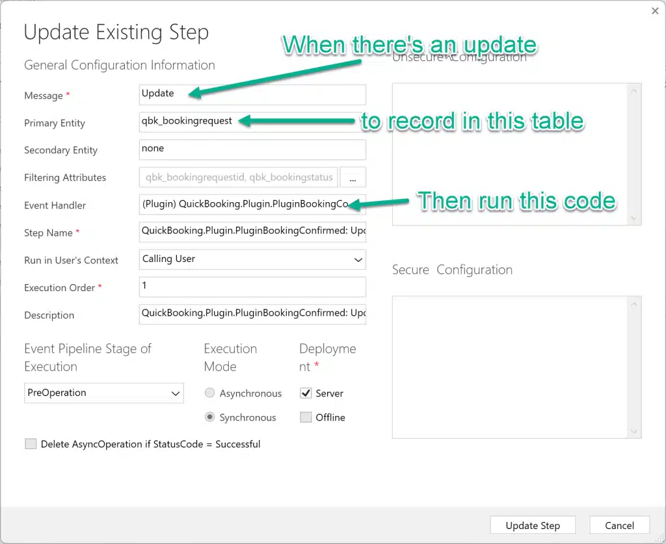Screen dimensions: 666x544
Task: Select the Synchronous execution mode
Action: (x=210, y=417)
